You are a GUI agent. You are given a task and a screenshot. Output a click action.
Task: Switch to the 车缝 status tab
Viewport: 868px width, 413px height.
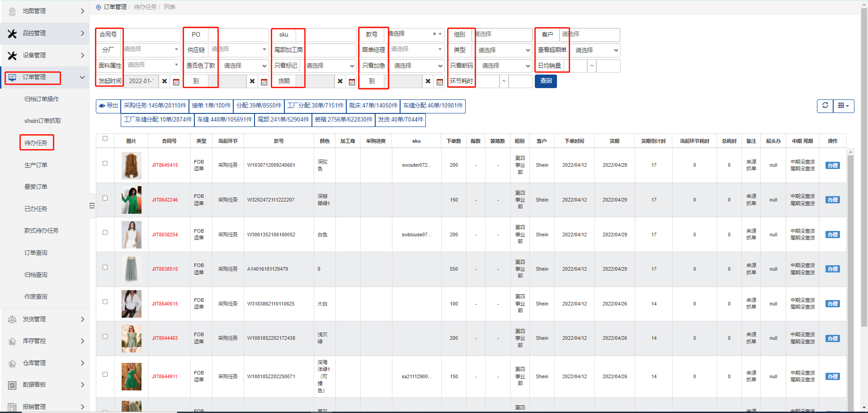(224, 120)
